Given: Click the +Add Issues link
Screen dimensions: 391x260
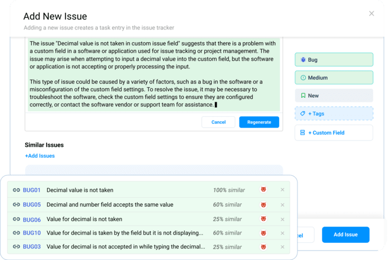Looking at the screenshot, I should pyautogui.click(x=40, y=156).
